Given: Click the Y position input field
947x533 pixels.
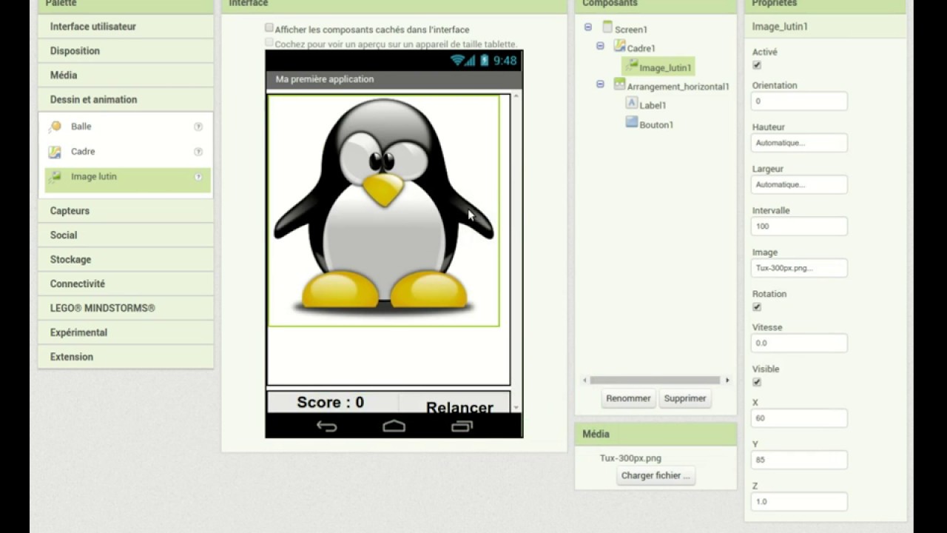Looking at the screenshot, I should 800,460.
